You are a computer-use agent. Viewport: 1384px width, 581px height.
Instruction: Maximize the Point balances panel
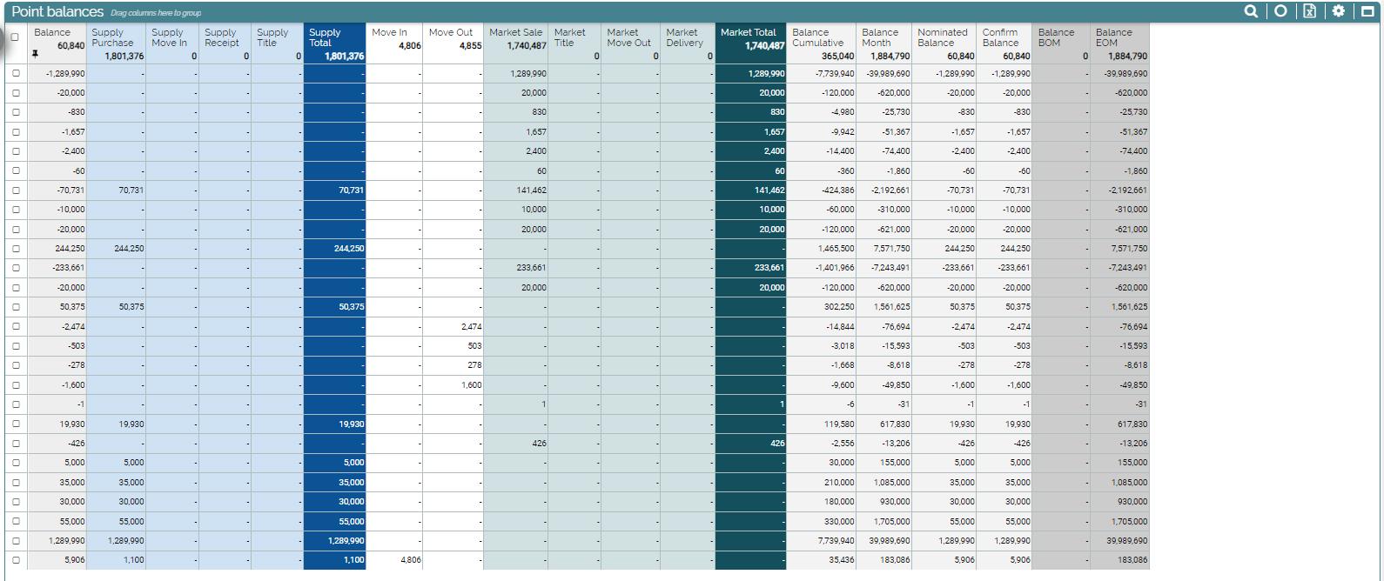tap(1368, 11)
